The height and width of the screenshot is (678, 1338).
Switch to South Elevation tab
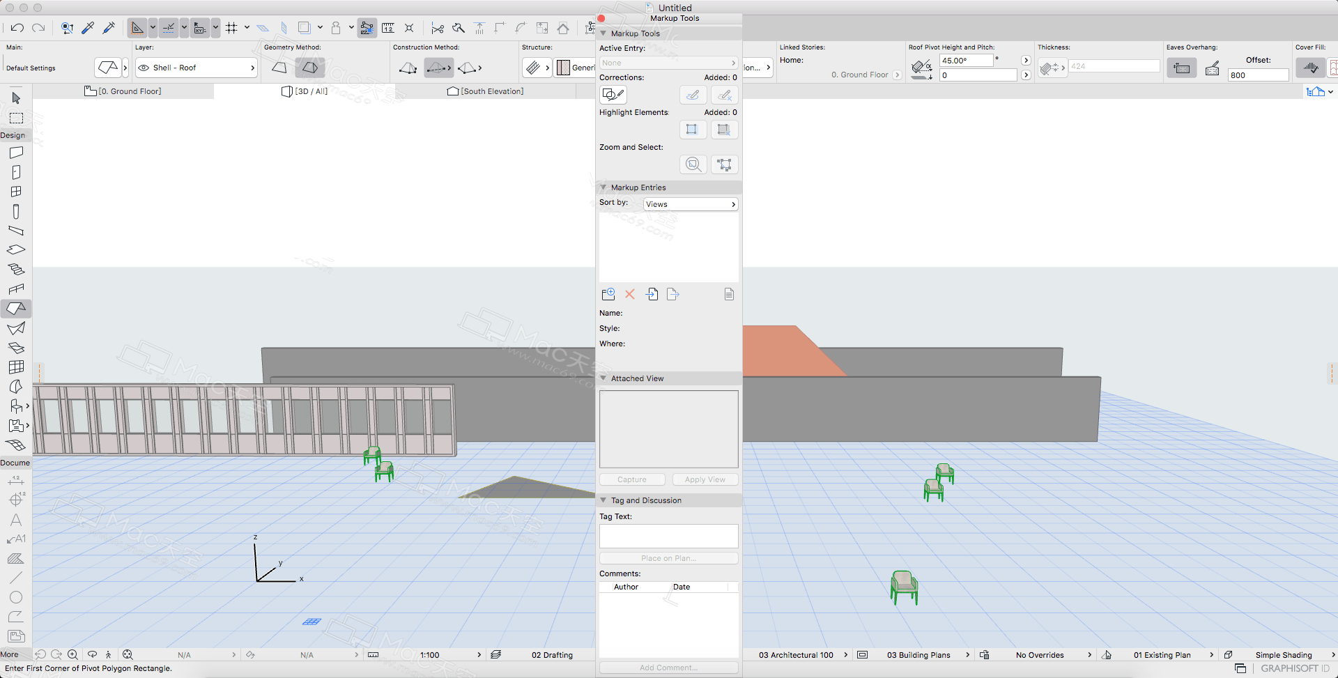click(486, 91)
